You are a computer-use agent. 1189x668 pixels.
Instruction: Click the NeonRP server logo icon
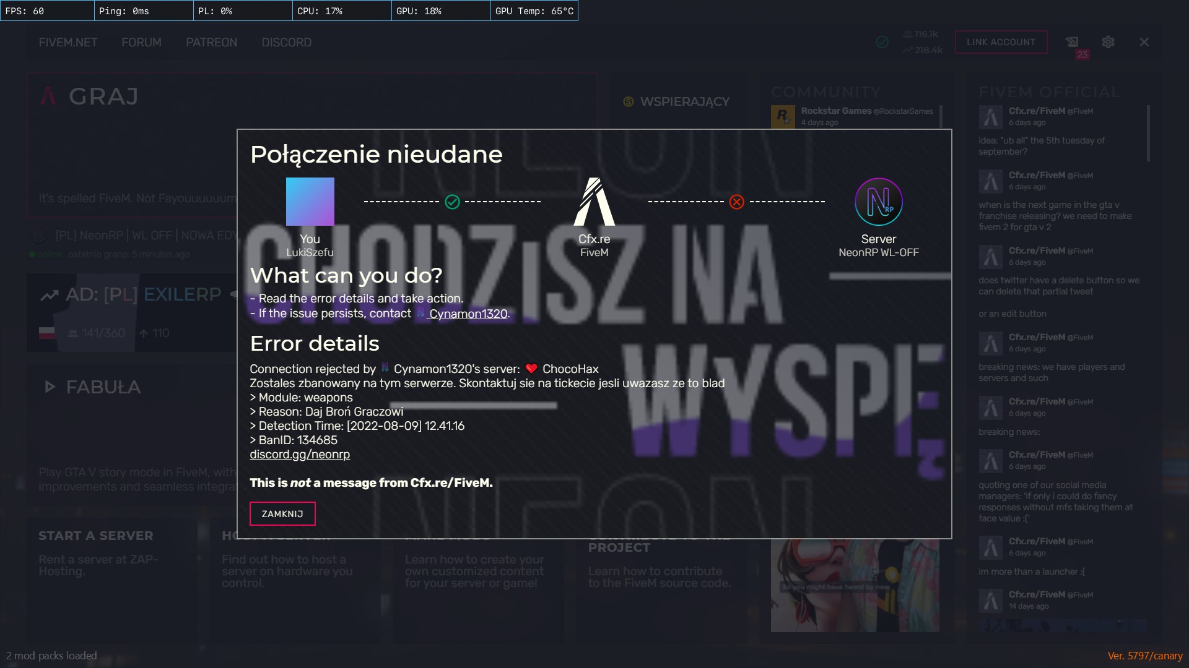[x=878, y=202]
